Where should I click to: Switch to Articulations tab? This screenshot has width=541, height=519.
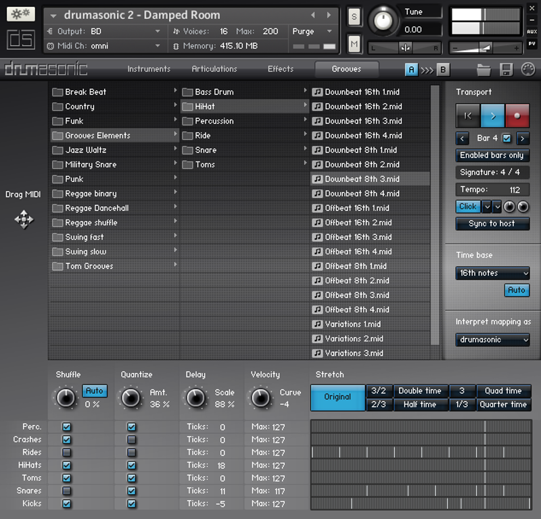click(x=214, y=69)
